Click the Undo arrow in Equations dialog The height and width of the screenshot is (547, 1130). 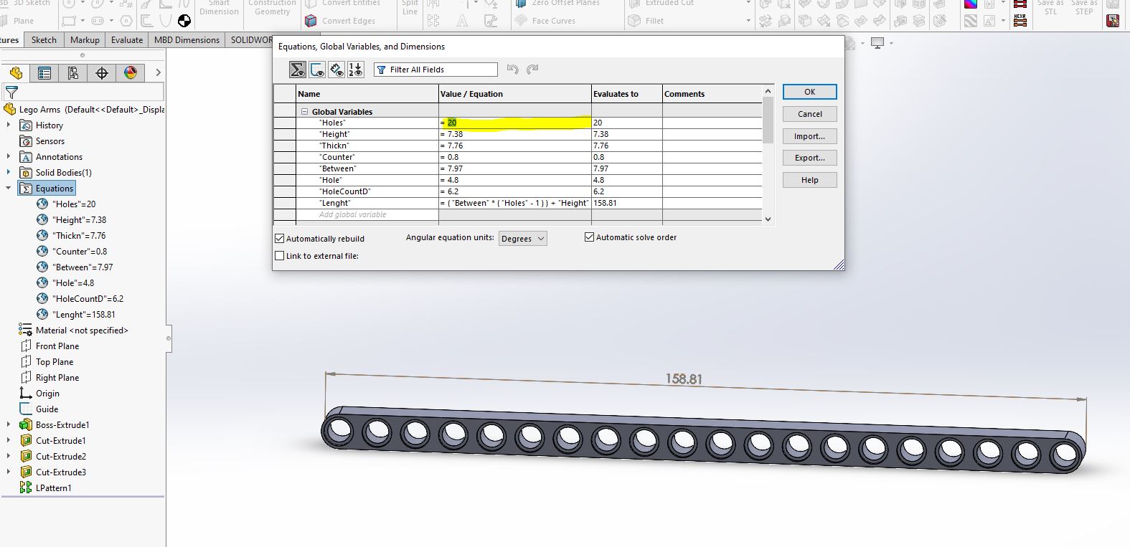pyautogui.click(x=512, y=70)
